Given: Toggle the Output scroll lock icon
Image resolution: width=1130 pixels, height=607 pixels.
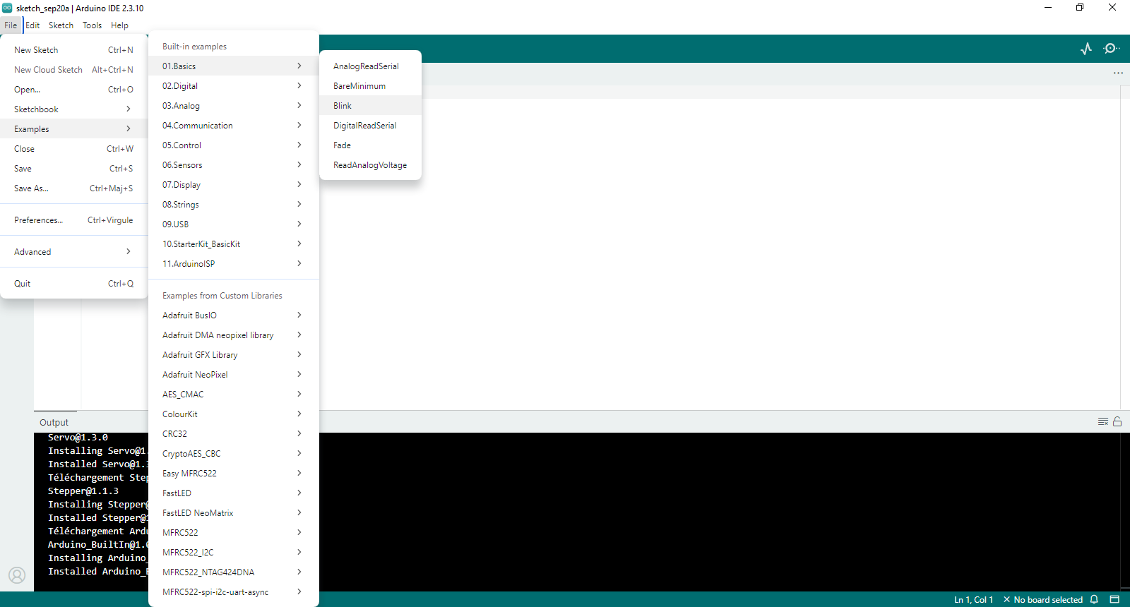Looking at the screenshot, I should [x=1117, y=421].
